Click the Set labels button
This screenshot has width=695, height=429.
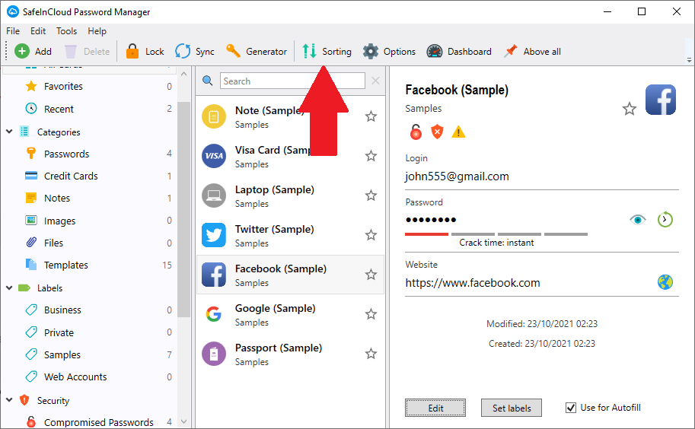[x=512, y=408]
